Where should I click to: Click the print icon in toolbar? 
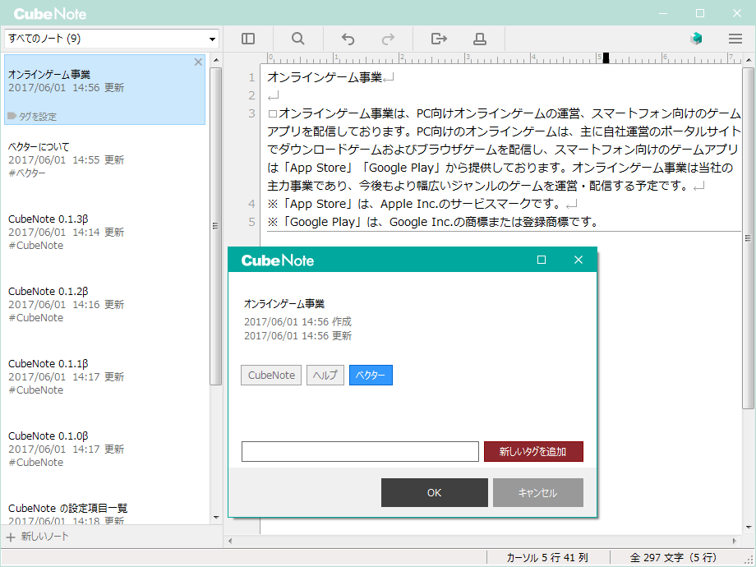[x=480, y=39]
